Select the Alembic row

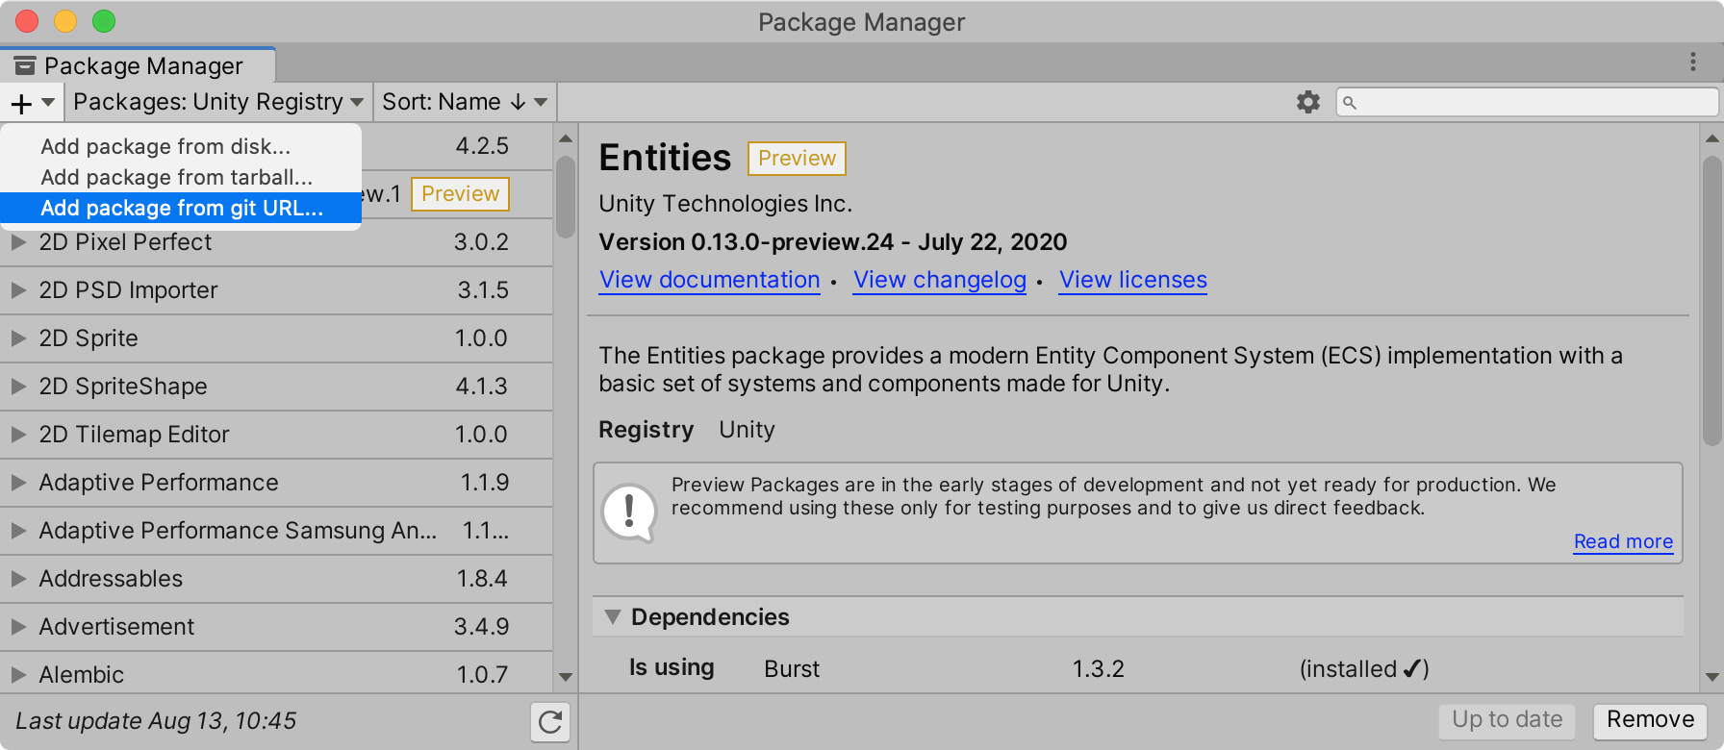pyautogui.click(x=276, y=674)
